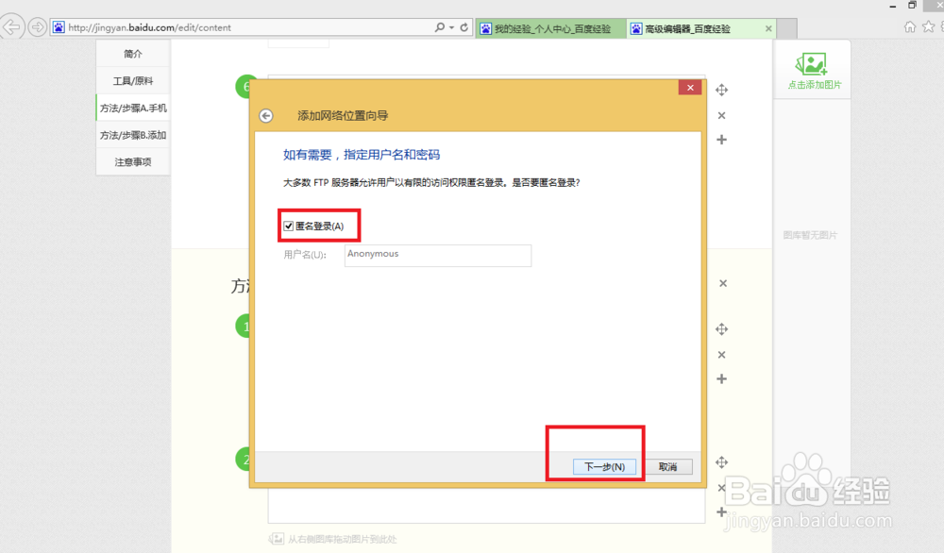The image size is (944, 553).
Task: Click the back arrow inside the 添加网络位置向导 dialog
Action: coord(265,114)
